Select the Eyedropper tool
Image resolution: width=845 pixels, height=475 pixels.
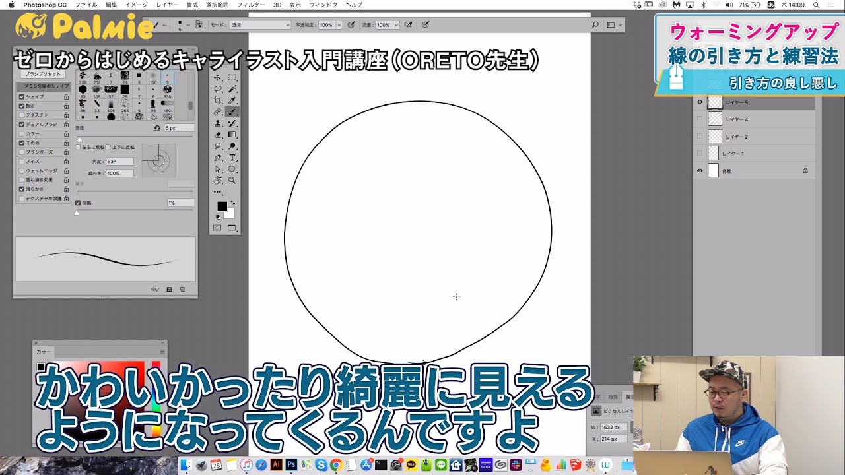pyautogui.click(x=232, y=100)
